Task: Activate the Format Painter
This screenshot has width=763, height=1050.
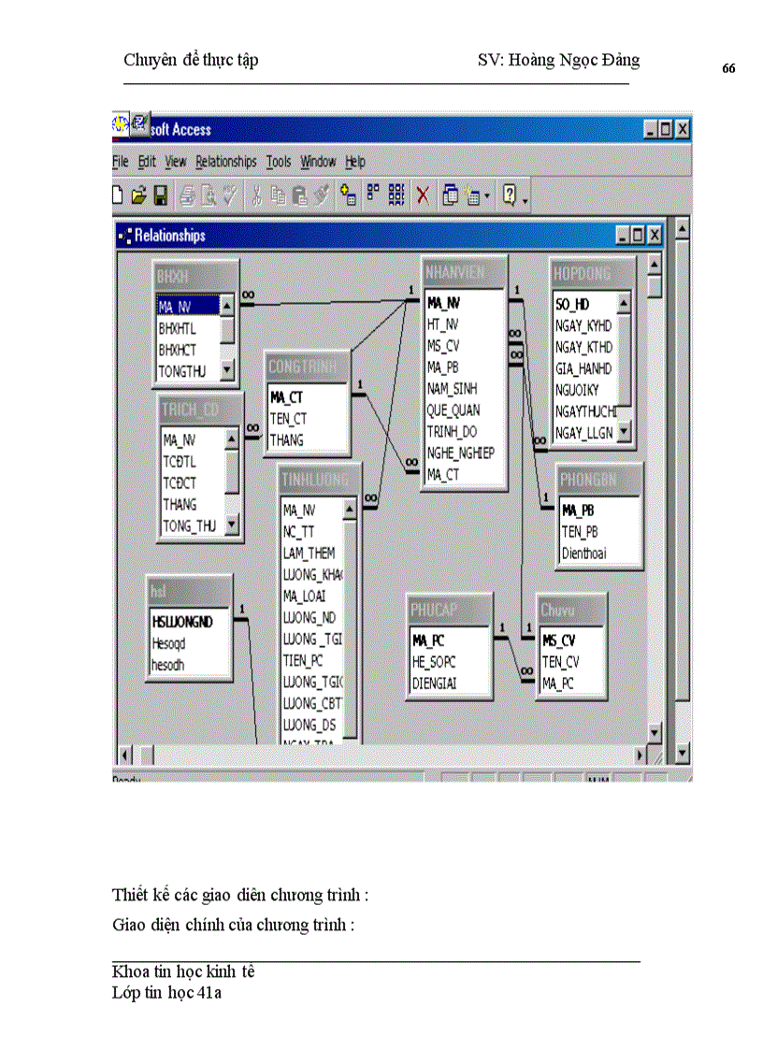Action: [320, 194]
